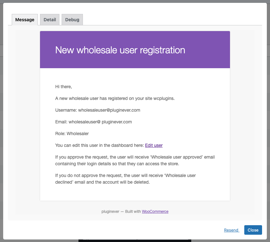Screen dimensions: 270x242
Task: Click the 'A new wholesale user has registered' sentence
Action: [115, 99]
